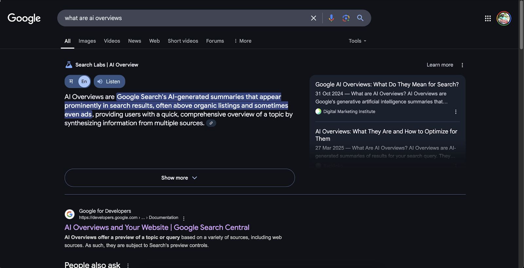Image resolution: width=524 pixels, height=268 pixels.
Task: Click the Search Labs flask icon
Action: tap(69, 65)
